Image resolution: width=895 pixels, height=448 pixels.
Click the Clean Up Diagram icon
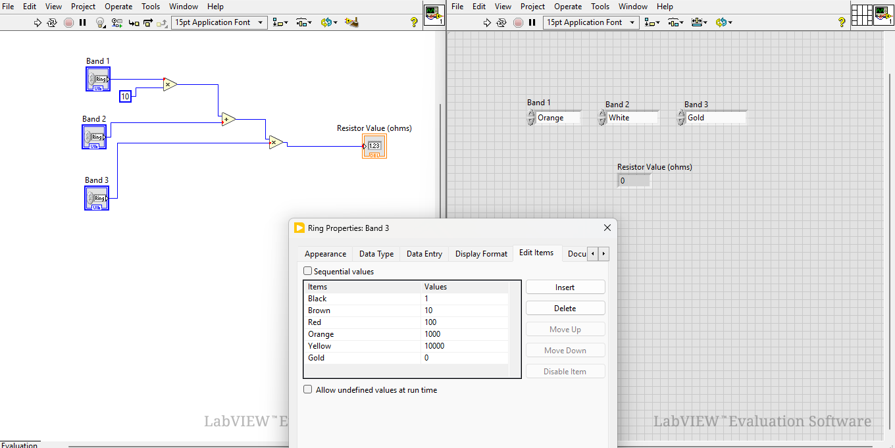(351, 22)
